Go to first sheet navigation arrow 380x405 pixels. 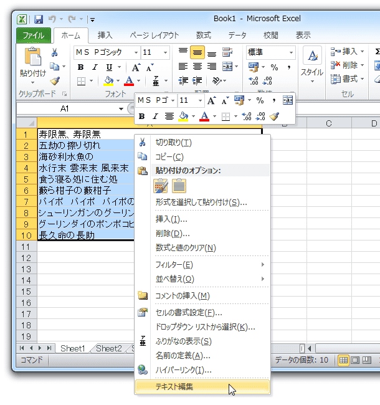[x=22, y=348]
